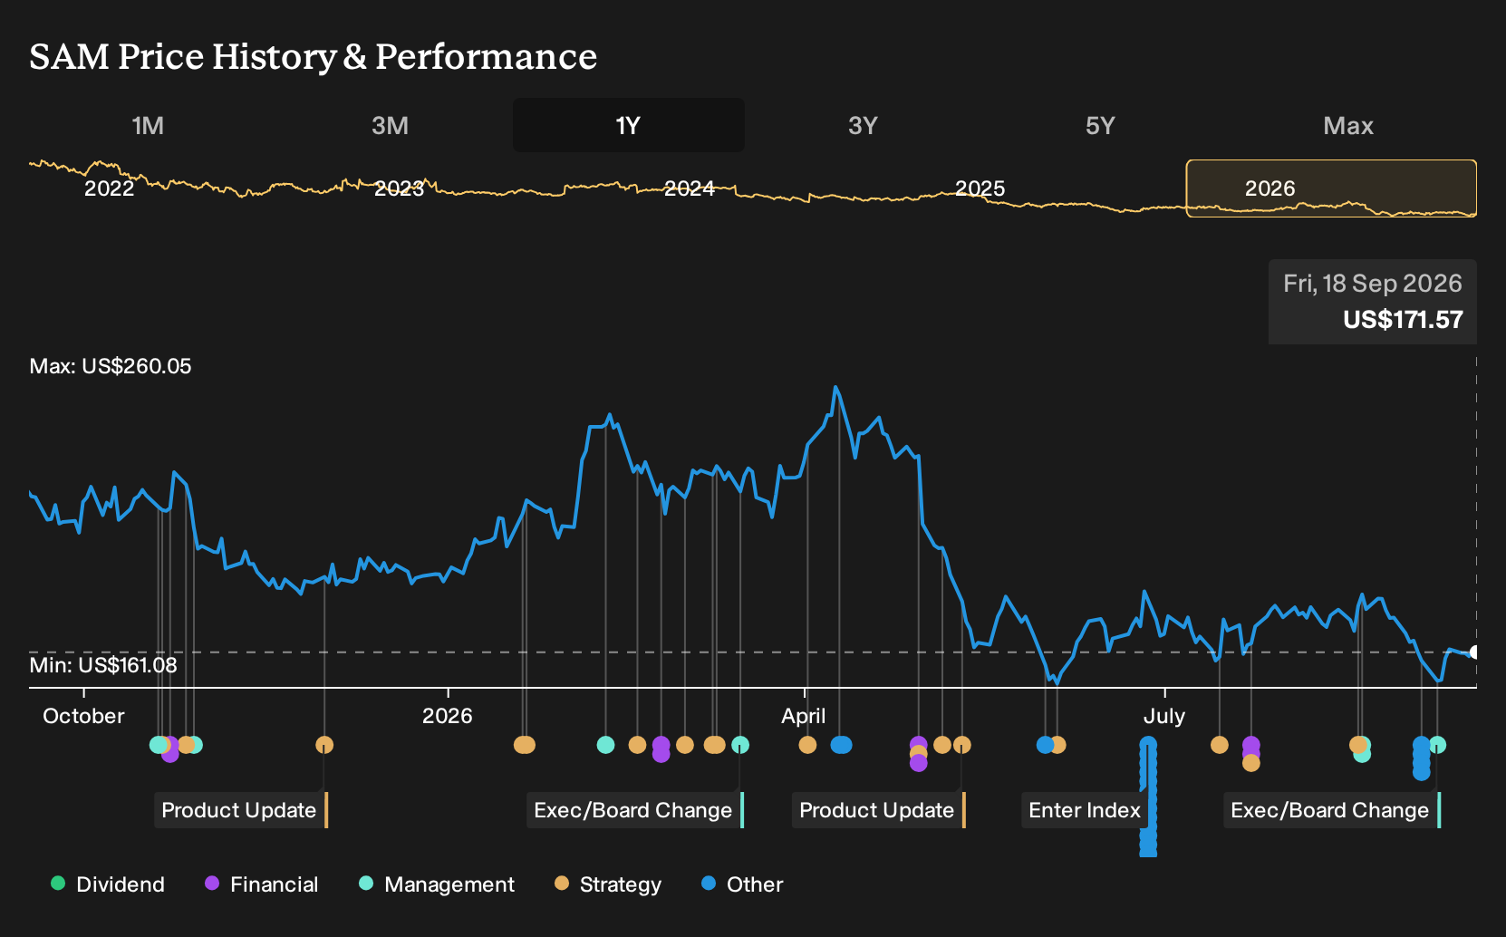The image size is (1506, 937).
Task: Click the April axis label
Action: click(804, 716)
